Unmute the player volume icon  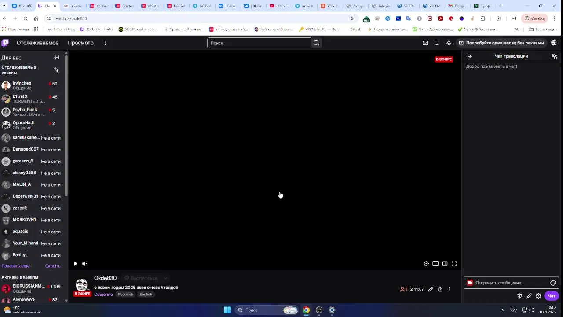tap(85, 264)
